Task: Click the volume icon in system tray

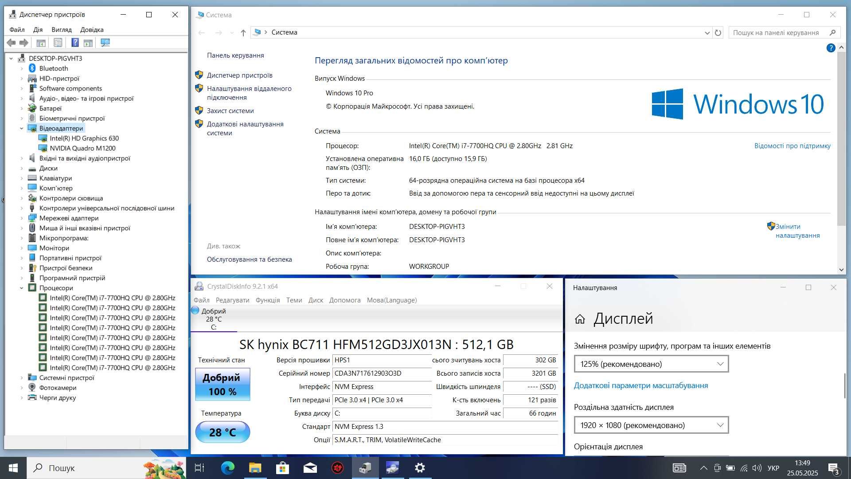Action: (x=757, y=468)
